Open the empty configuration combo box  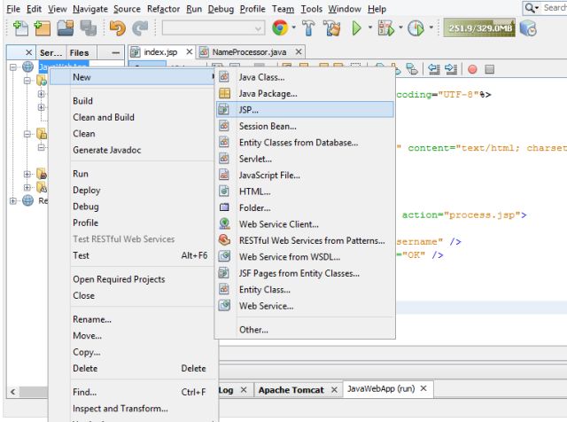tap(213, 27)
